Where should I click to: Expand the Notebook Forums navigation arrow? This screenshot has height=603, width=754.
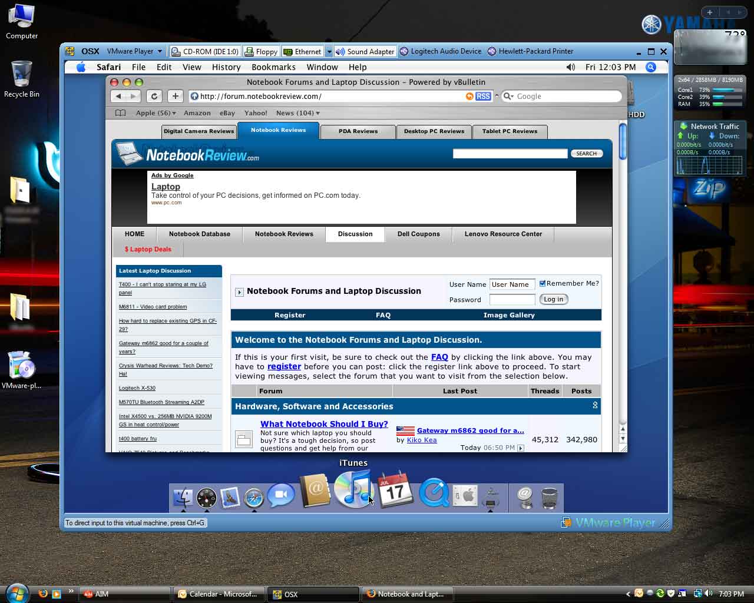[x=239, y=292]
